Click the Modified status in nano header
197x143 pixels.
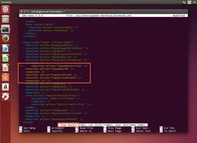click(x=179, y=16)
